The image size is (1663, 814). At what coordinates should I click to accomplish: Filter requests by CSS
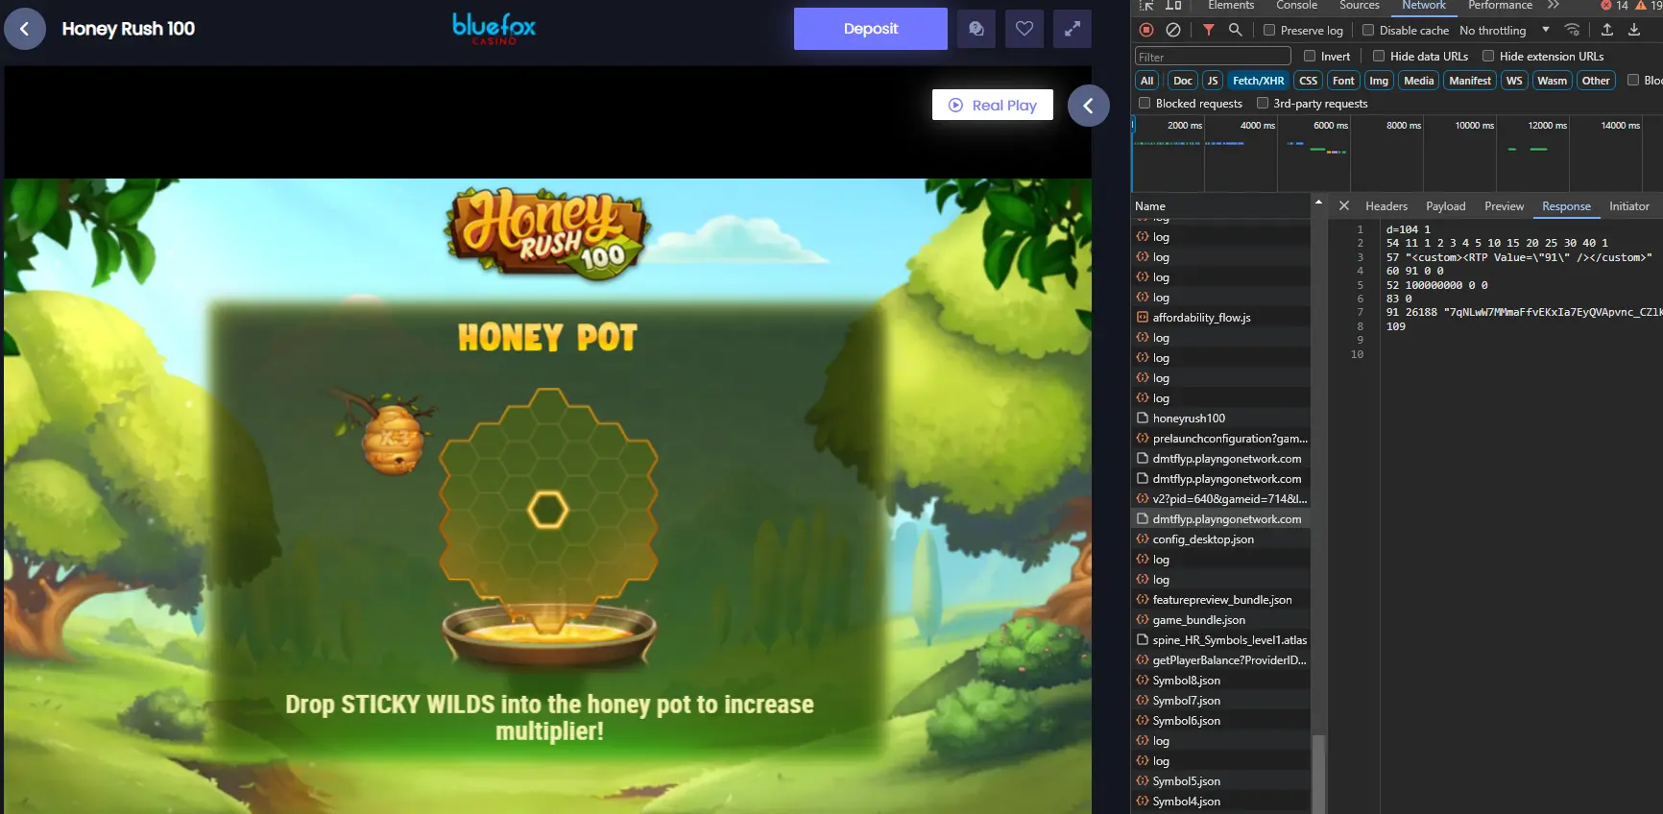point(1308,81)
